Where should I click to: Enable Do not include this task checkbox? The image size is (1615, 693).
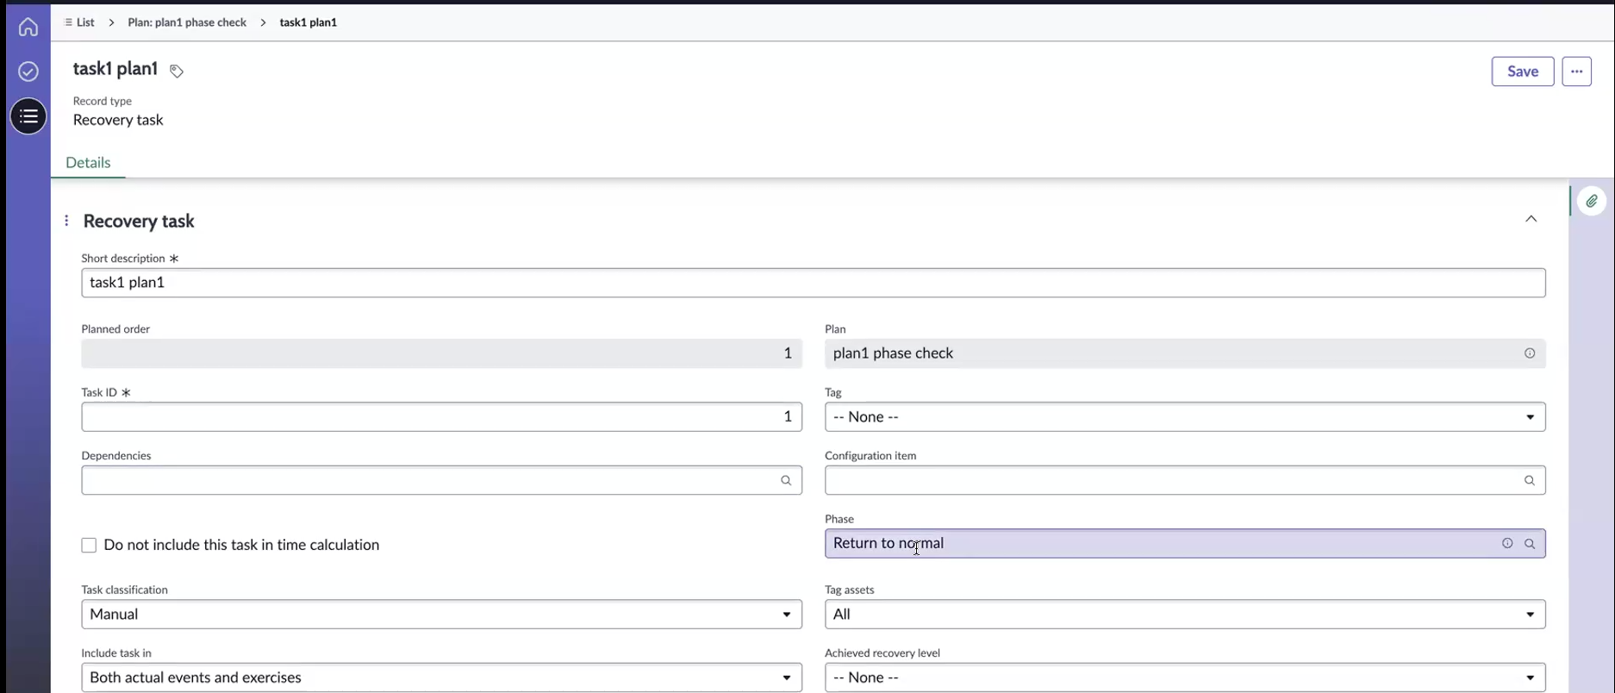point(89,545)
